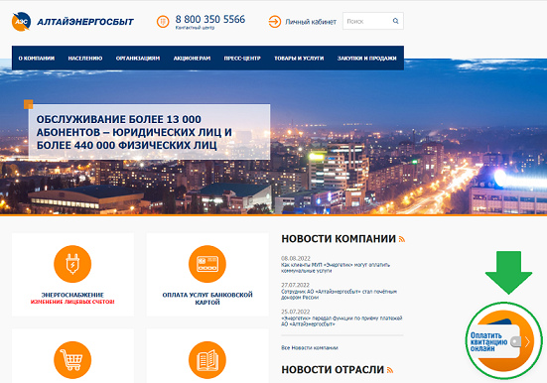Click the search magnifier icon

coord(395,21)
